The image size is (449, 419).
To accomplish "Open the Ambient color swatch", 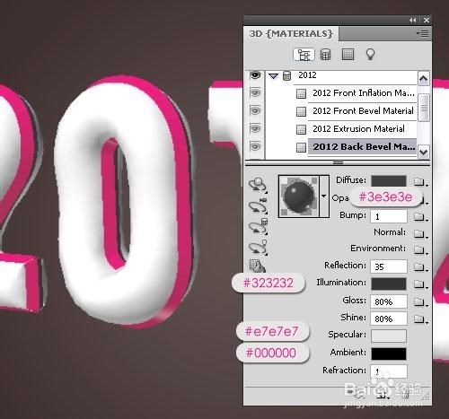I will pos(389,354).
